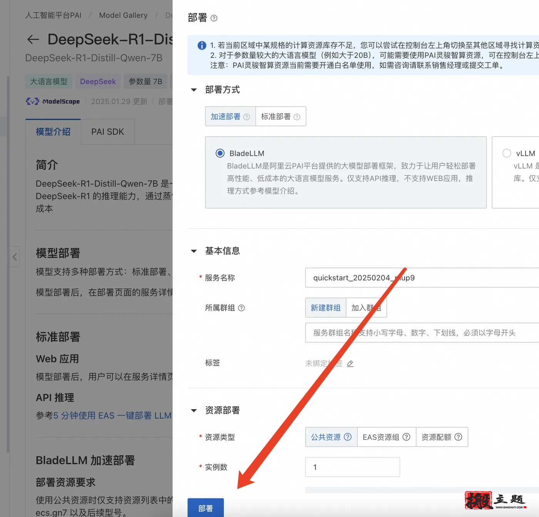Choose 加入群组 option

[x=366, y=308]
